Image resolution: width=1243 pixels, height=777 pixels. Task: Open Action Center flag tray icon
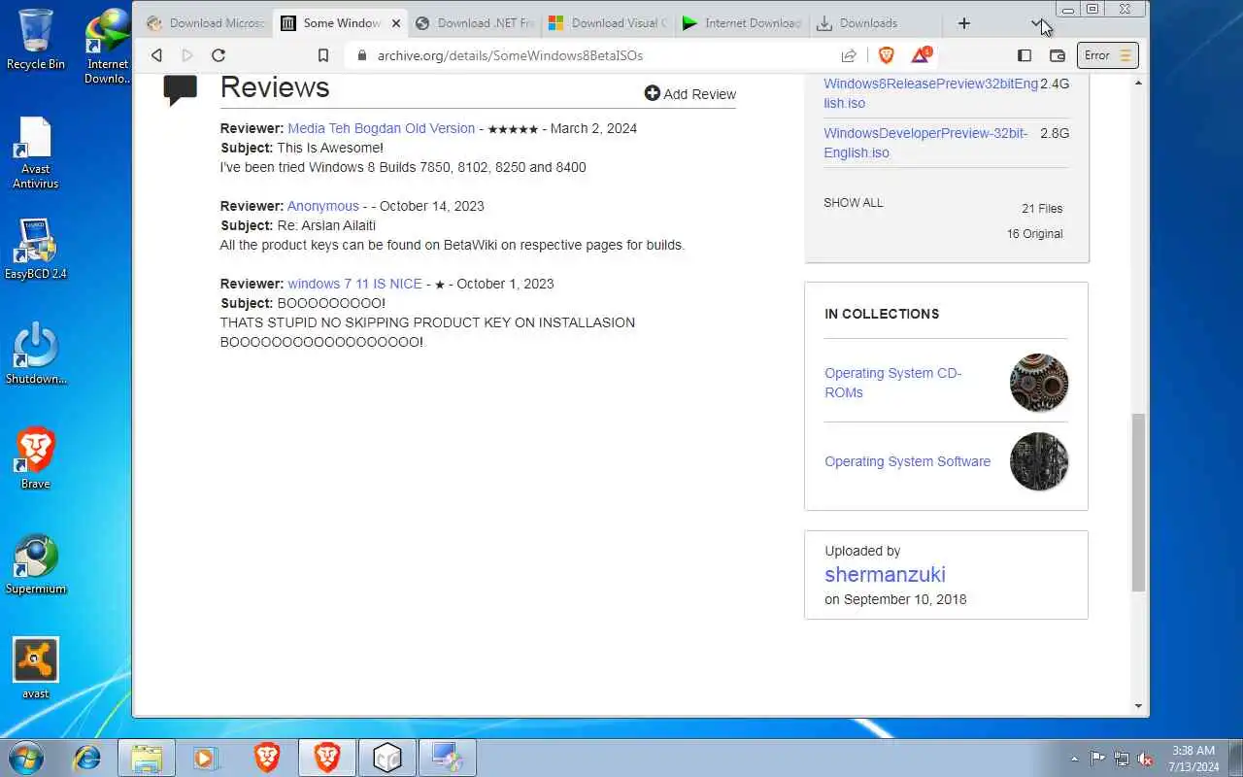[x=1097, y=759]
